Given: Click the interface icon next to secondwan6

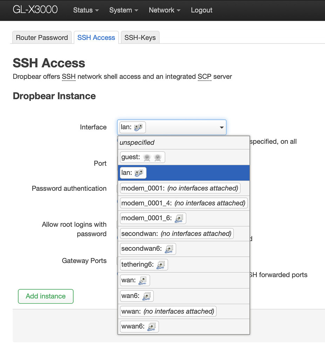Looking at the screenshot, I should [169, 249].
